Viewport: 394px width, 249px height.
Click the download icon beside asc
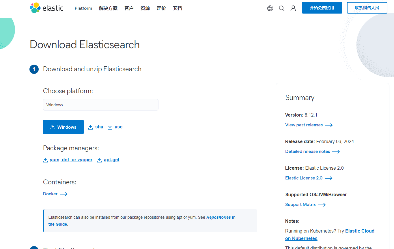[x=110, y=127]
